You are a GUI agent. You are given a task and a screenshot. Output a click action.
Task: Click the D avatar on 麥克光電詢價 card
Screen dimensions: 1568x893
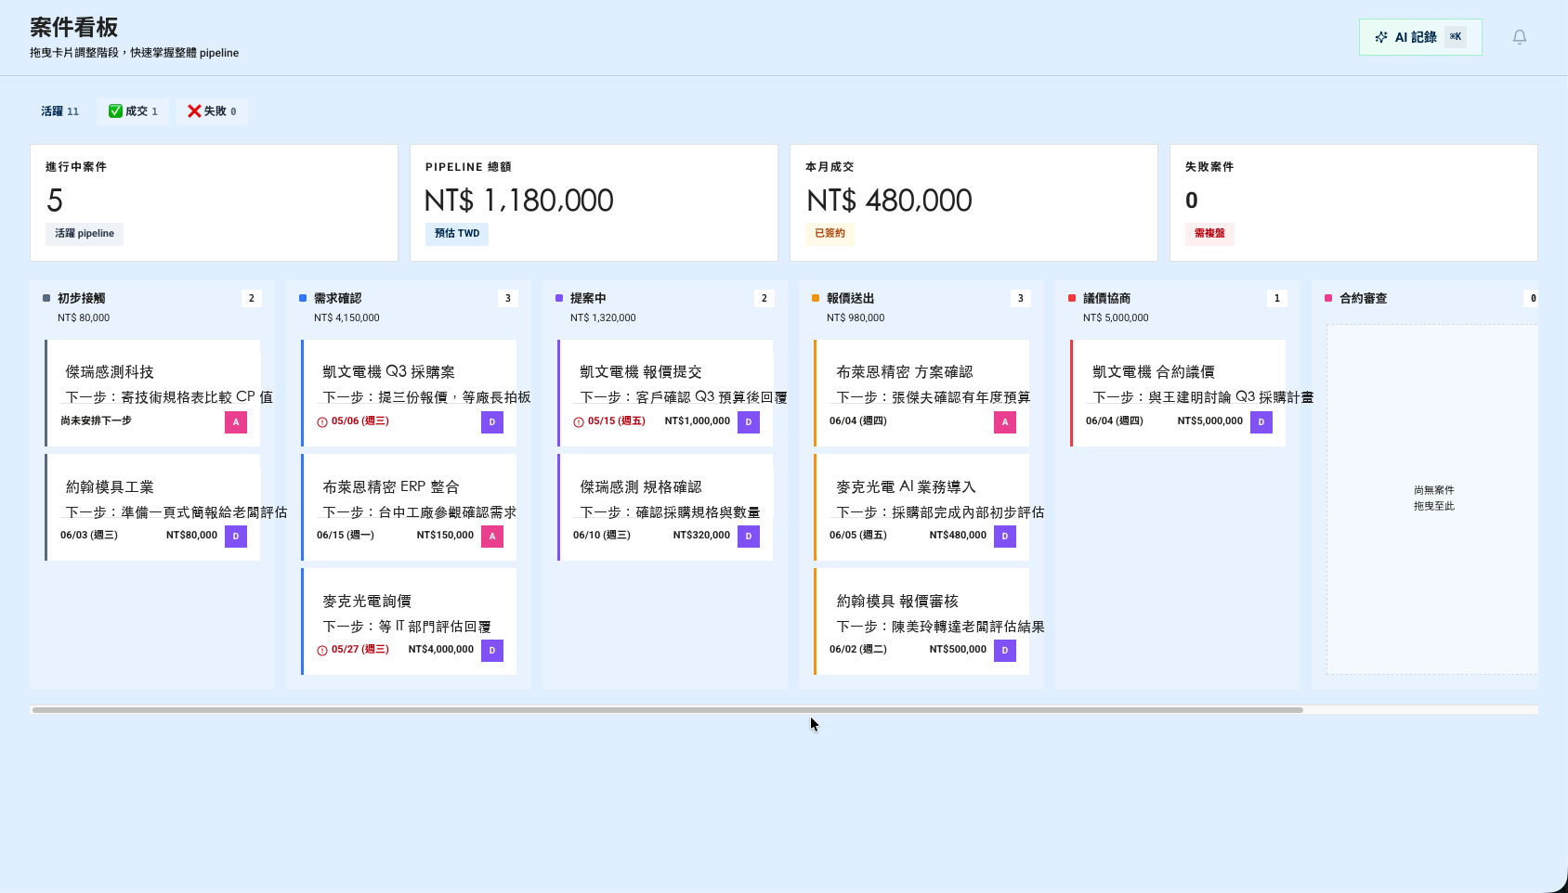coord(492,651)
